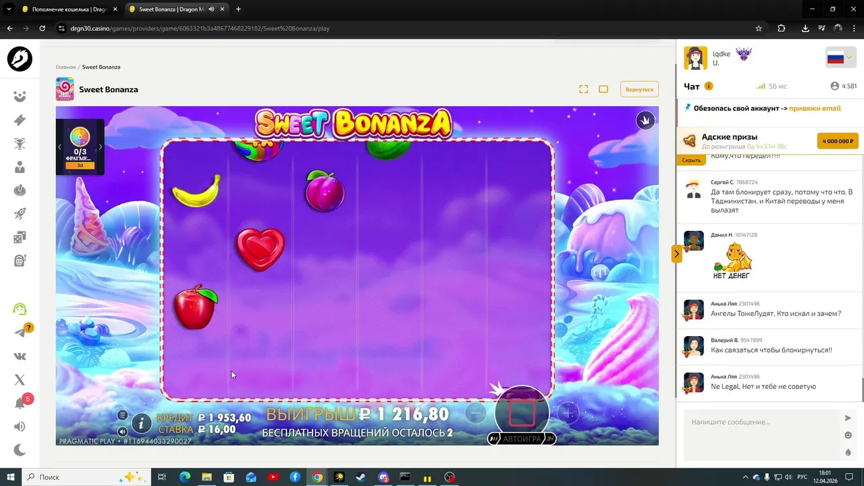Increase the bet with plus button

pyautogui.click(x=568, y=413)
